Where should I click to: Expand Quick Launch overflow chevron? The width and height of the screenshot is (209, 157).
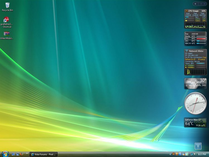tap(27, 153)
